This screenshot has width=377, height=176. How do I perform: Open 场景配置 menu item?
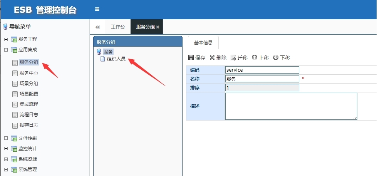pos(29,94)
